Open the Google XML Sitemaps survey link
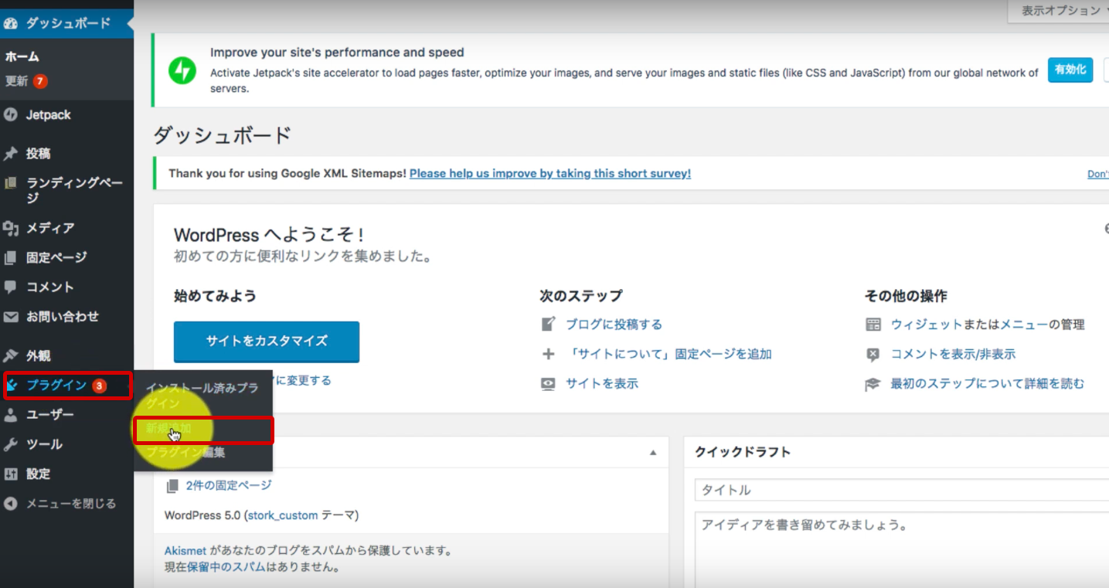Viewport: 1109px width, 588px height. click(550, 174)
